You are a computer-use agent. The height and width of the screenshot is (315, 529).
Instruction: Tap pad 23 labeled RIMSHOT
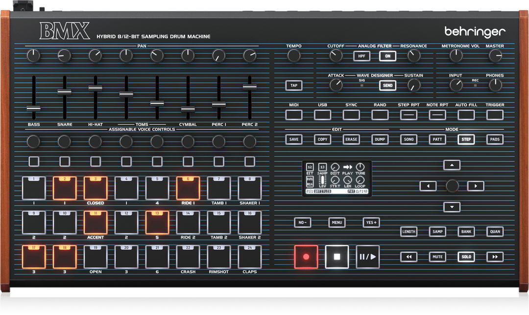[218, 257]
